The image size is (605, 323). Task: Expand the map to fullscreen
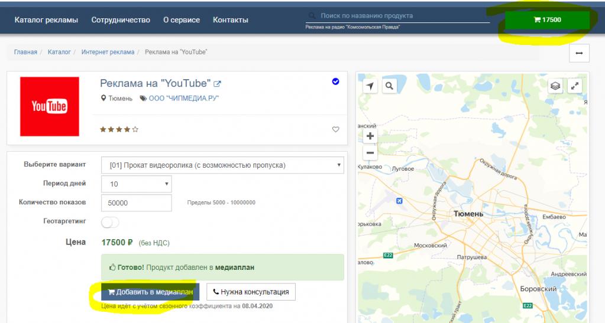tap(574, 86)
